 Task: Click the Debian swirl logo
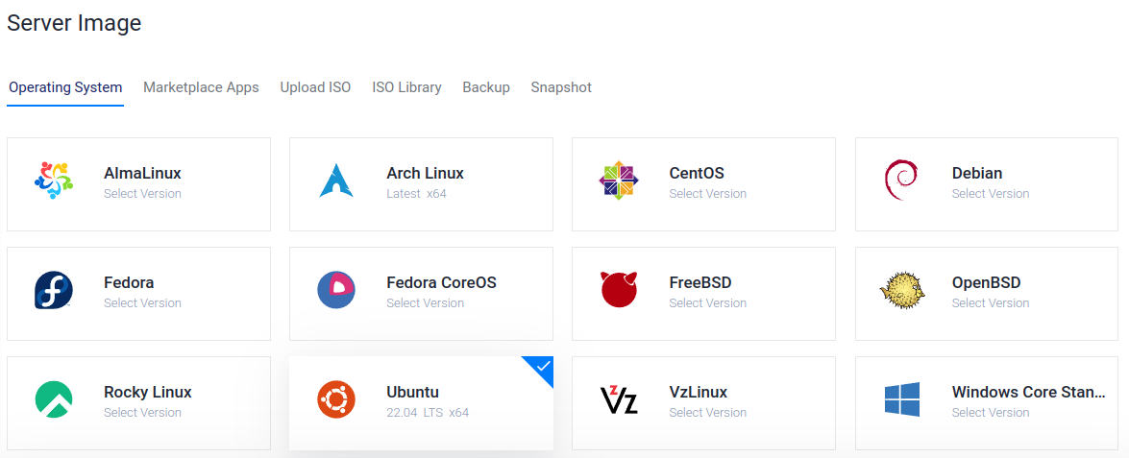[900, 180]
